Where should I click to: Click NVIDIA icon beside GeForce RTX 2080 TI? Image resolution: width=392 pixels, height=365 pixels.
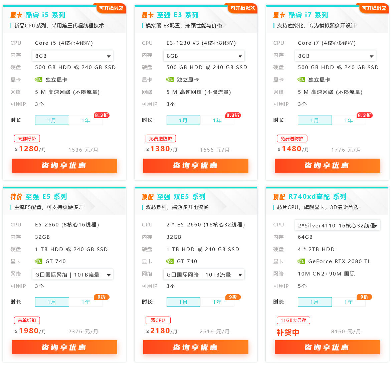coord(301,261)
